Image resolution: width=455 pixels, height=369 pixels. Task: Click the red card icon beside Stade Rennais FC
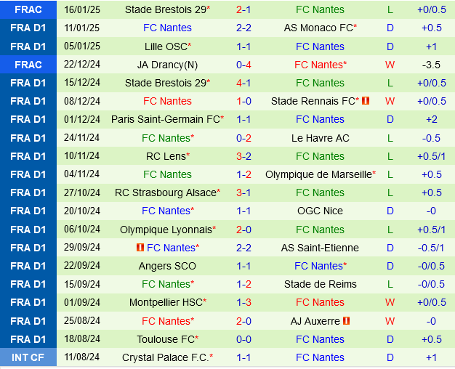(365, 101)
